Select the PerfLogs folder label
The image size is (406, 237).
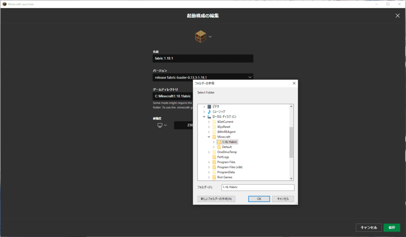tap(223, 157)
